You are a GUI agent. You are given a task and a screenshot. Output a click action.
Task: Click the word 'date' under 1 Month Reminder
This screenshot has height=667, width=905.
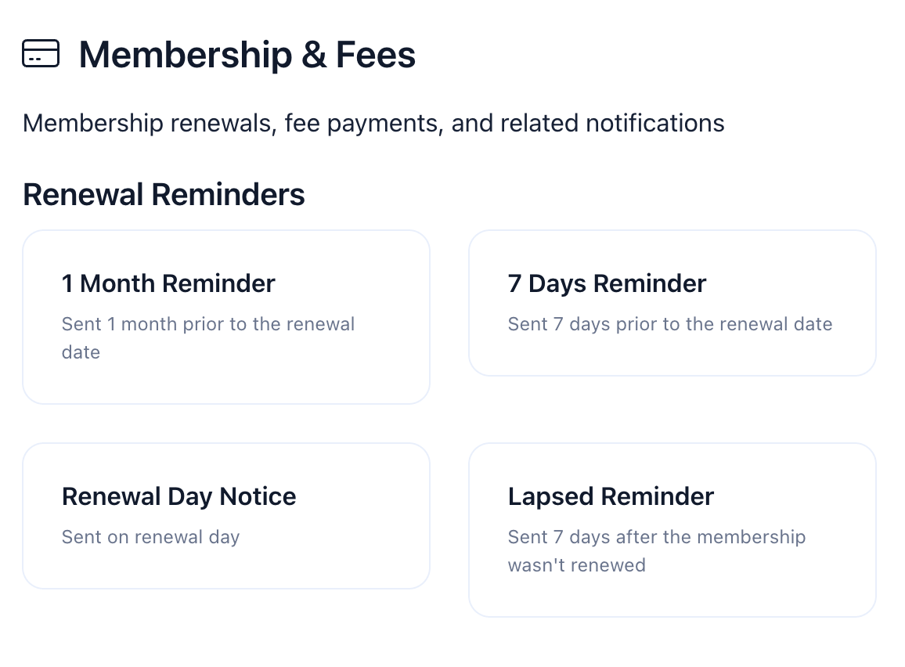[x=81, y=352]
